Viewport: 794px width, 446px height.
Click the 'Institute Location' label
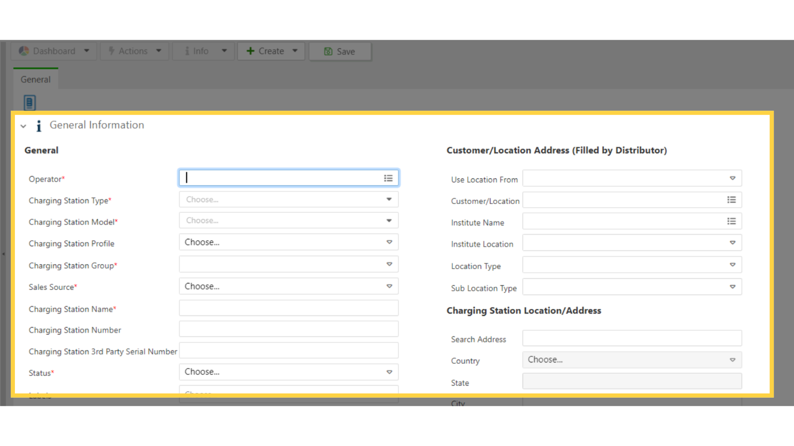pos(482,244)
